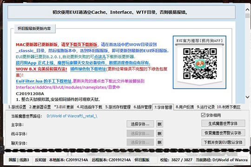Click the 捞月狗APP QR code image
Image resolution: width=251 pixels, height=167 pixels.
point(199,63)
